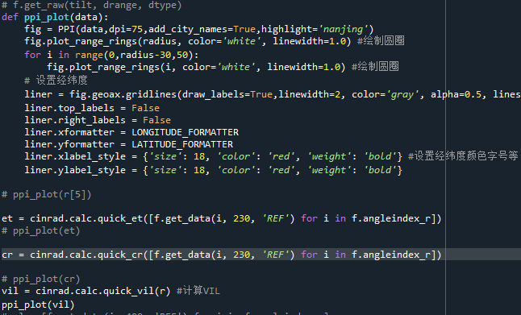Click the comment '#计算VIL'
This screenshot has height=315, width=521.
point(198,291)
